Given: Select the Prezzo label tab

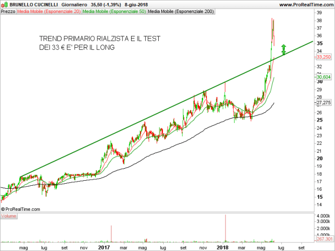Looking at the screenshot, I should [8, 11].
